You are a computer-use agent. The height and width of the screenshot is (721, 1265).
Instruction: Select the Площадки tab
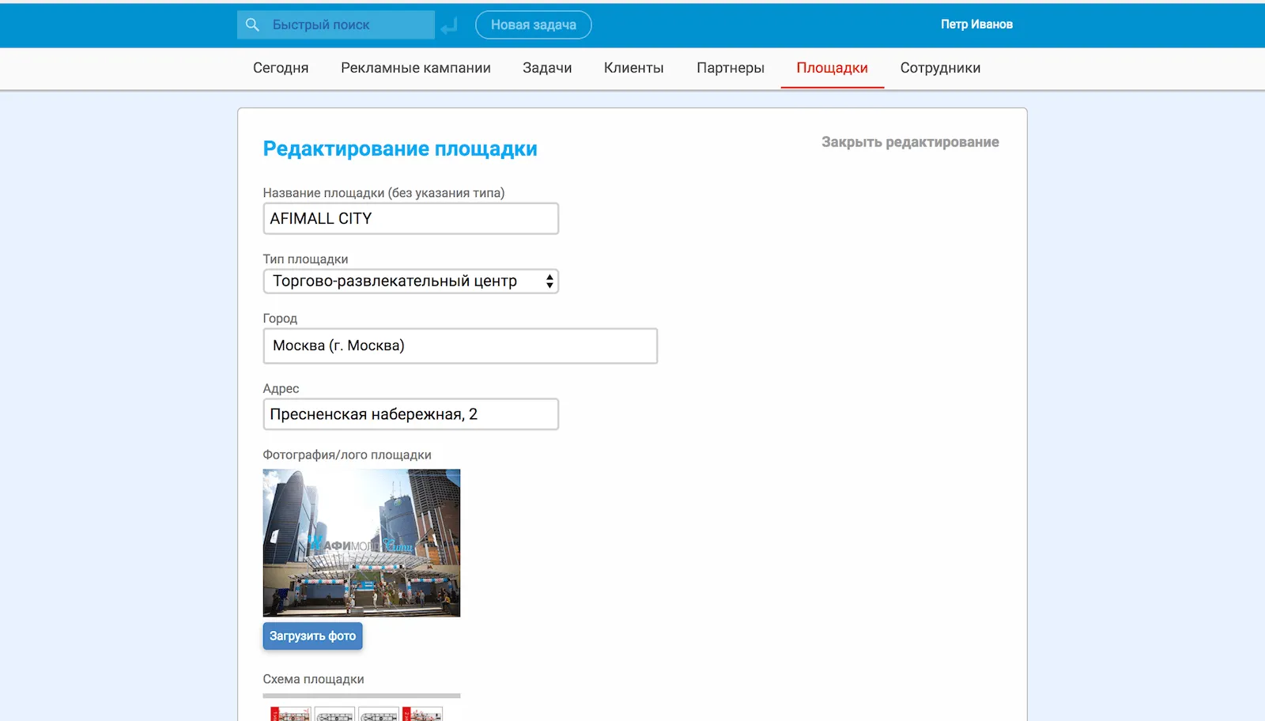tap(832, 68)
